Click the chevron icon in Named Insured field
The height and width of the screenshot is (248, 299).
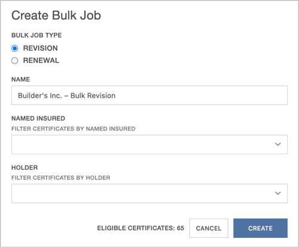278,144
